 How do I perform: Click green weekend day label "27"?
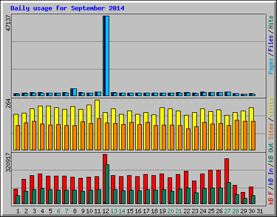227,211
